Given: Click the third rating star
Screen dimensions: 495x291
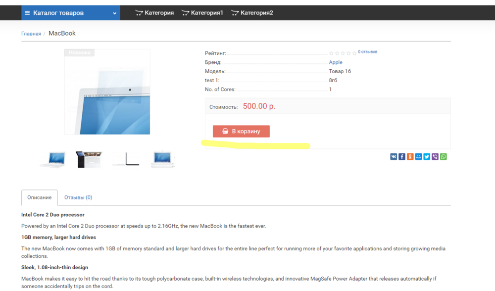Looking at the screenshot, I should [343, 53].
